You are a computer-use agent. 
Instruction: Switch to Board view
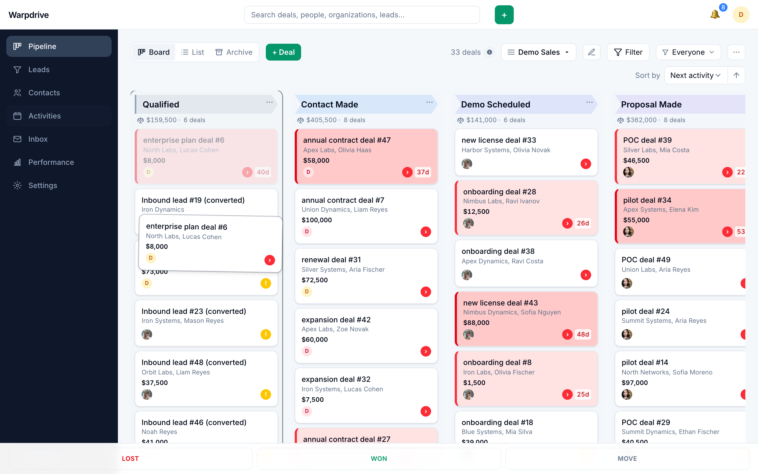154,52
